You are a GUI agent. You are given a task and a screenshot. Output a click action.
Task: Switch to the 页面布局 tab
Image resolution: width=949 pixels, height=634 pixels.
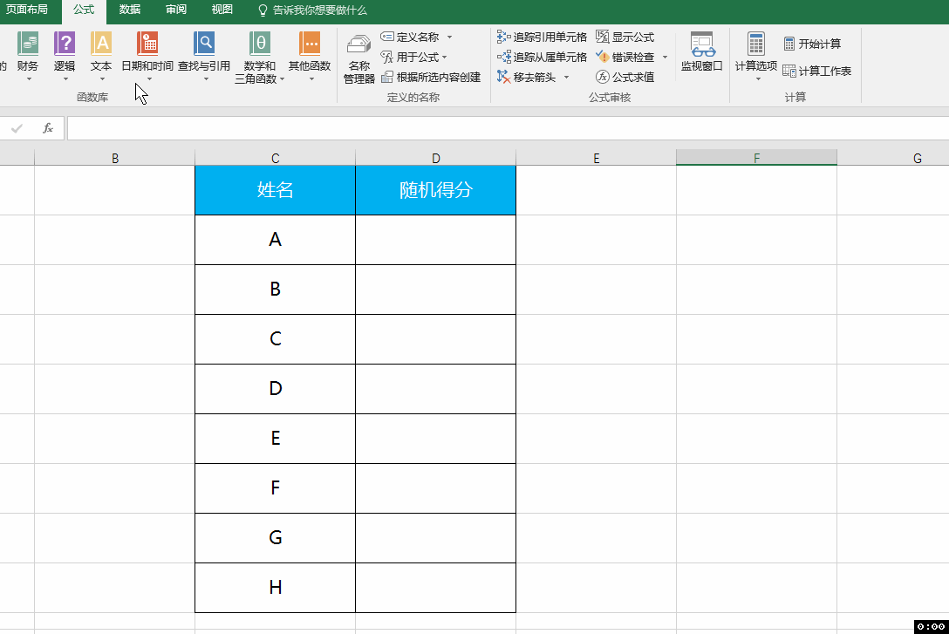click(27, 10)
